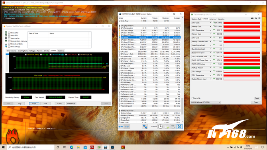Viewport: 267px width, 150px height.
Task: Click HWiNFO network monitoring icon
Action: point(145,127)
